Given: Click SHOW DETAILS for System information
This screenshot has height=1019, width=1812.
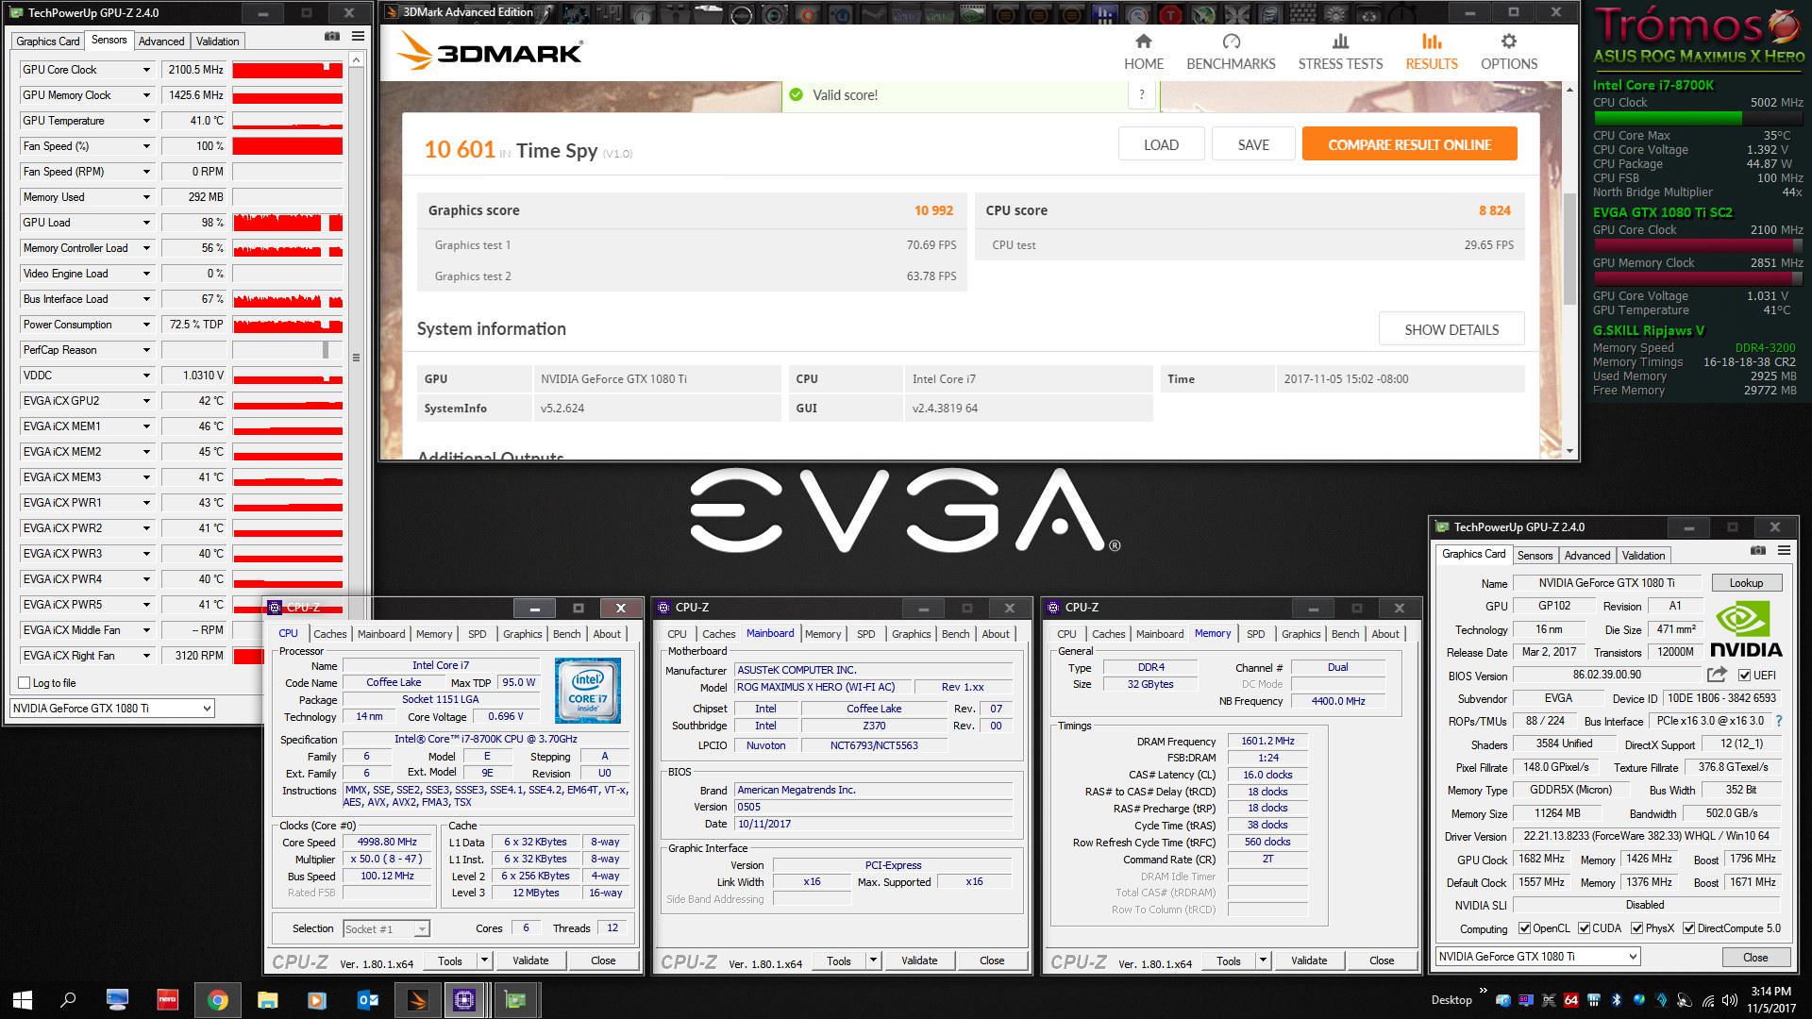Looking at the screenshot, I should [1451, 329].
